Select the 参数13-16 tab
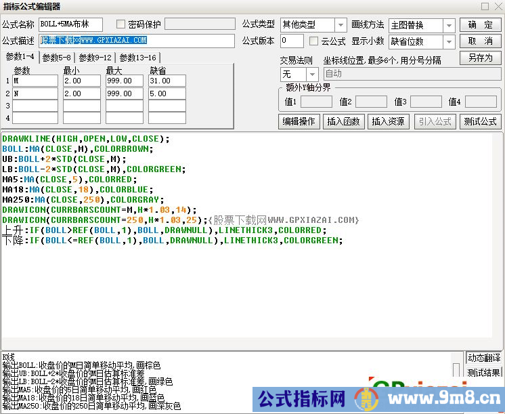 pos(138,58)
